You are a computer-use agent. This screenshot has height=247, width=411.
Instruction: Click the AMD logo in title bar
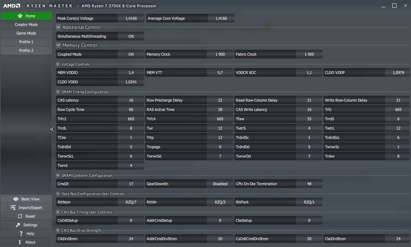pyautogui.click(x=11, y=6)
